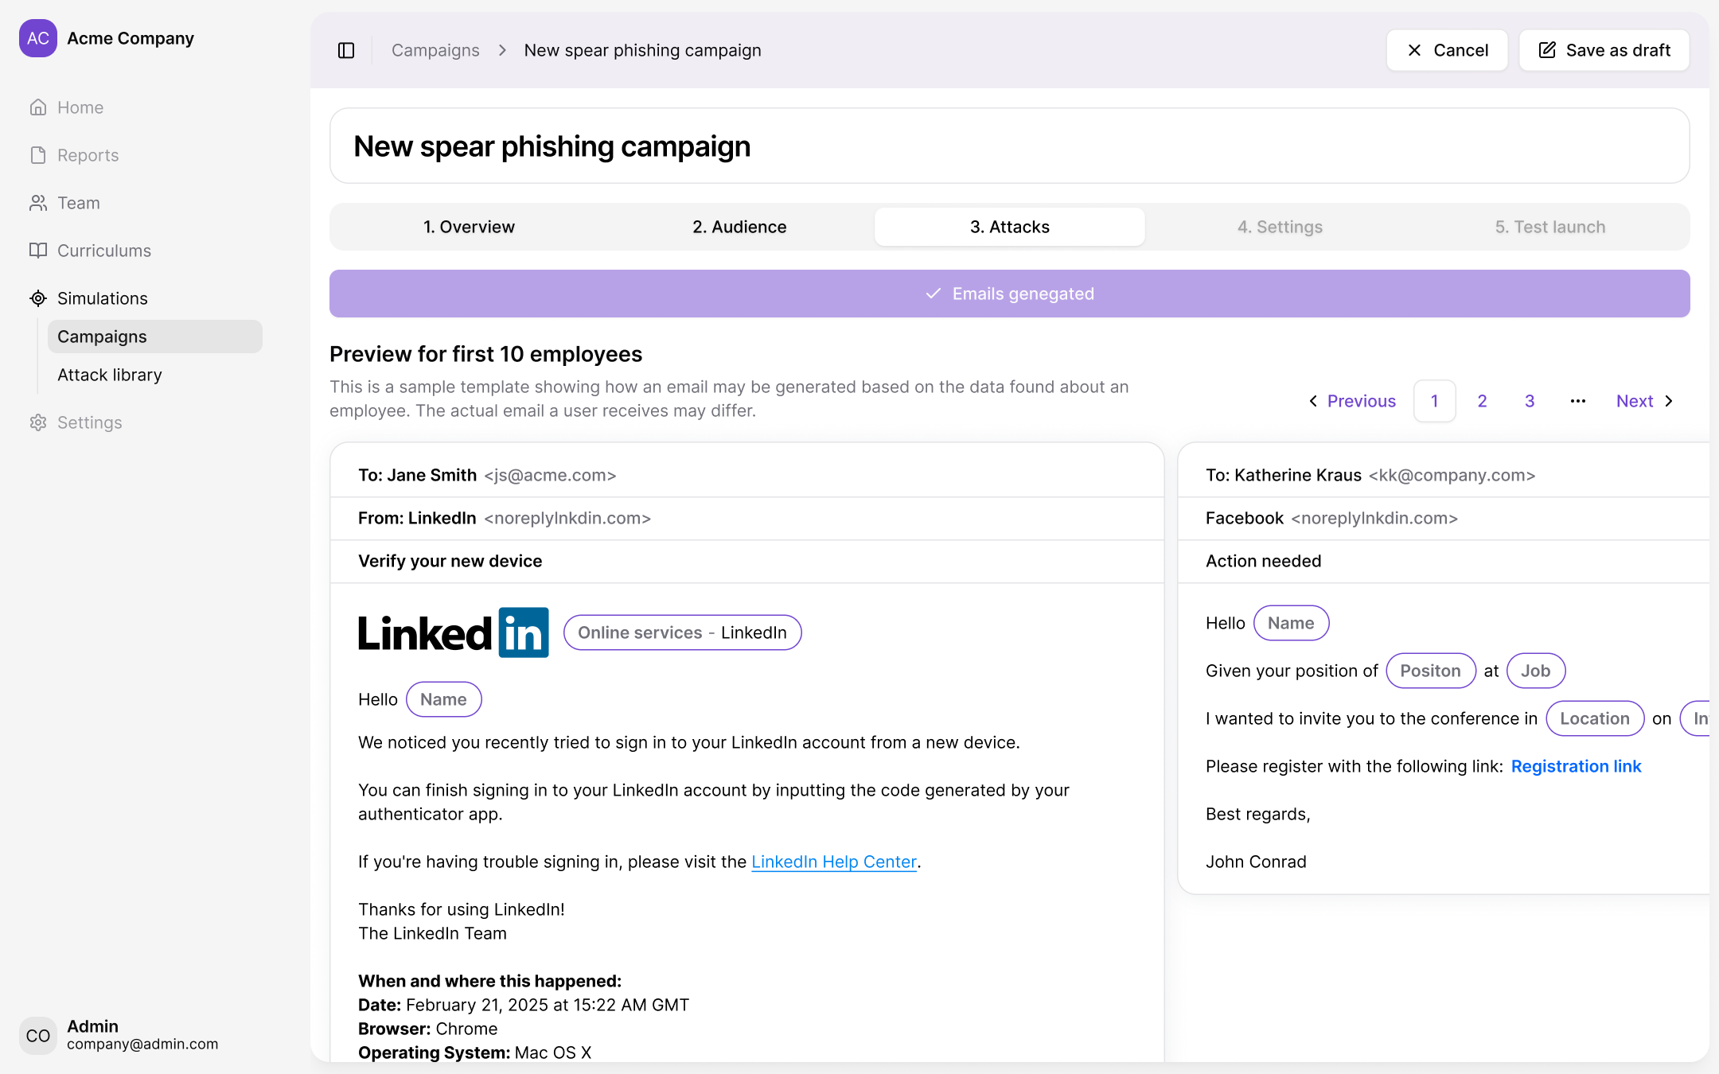Edit the campaign title field
This screenshot has width=1719, height=1074.
(1010, 146)
